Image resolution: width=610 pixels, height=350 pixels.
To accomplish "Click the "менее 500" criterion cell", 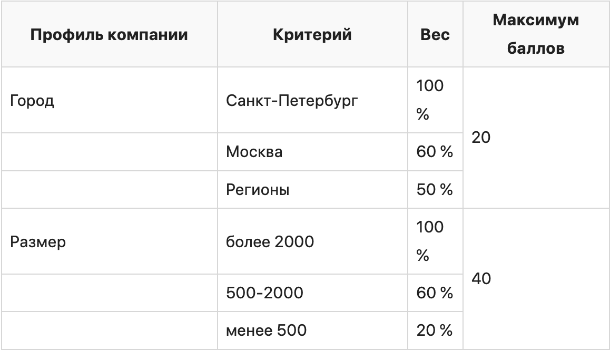I will (x=266, y=330).
